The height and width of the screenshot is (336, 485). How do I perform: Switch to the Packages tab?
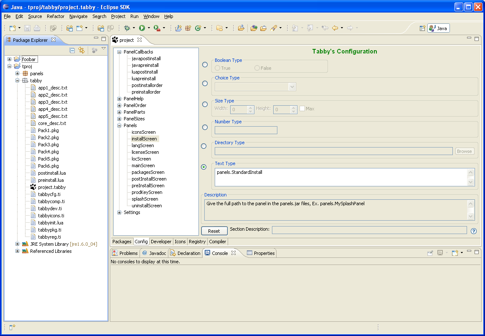[x=122, y=242]
